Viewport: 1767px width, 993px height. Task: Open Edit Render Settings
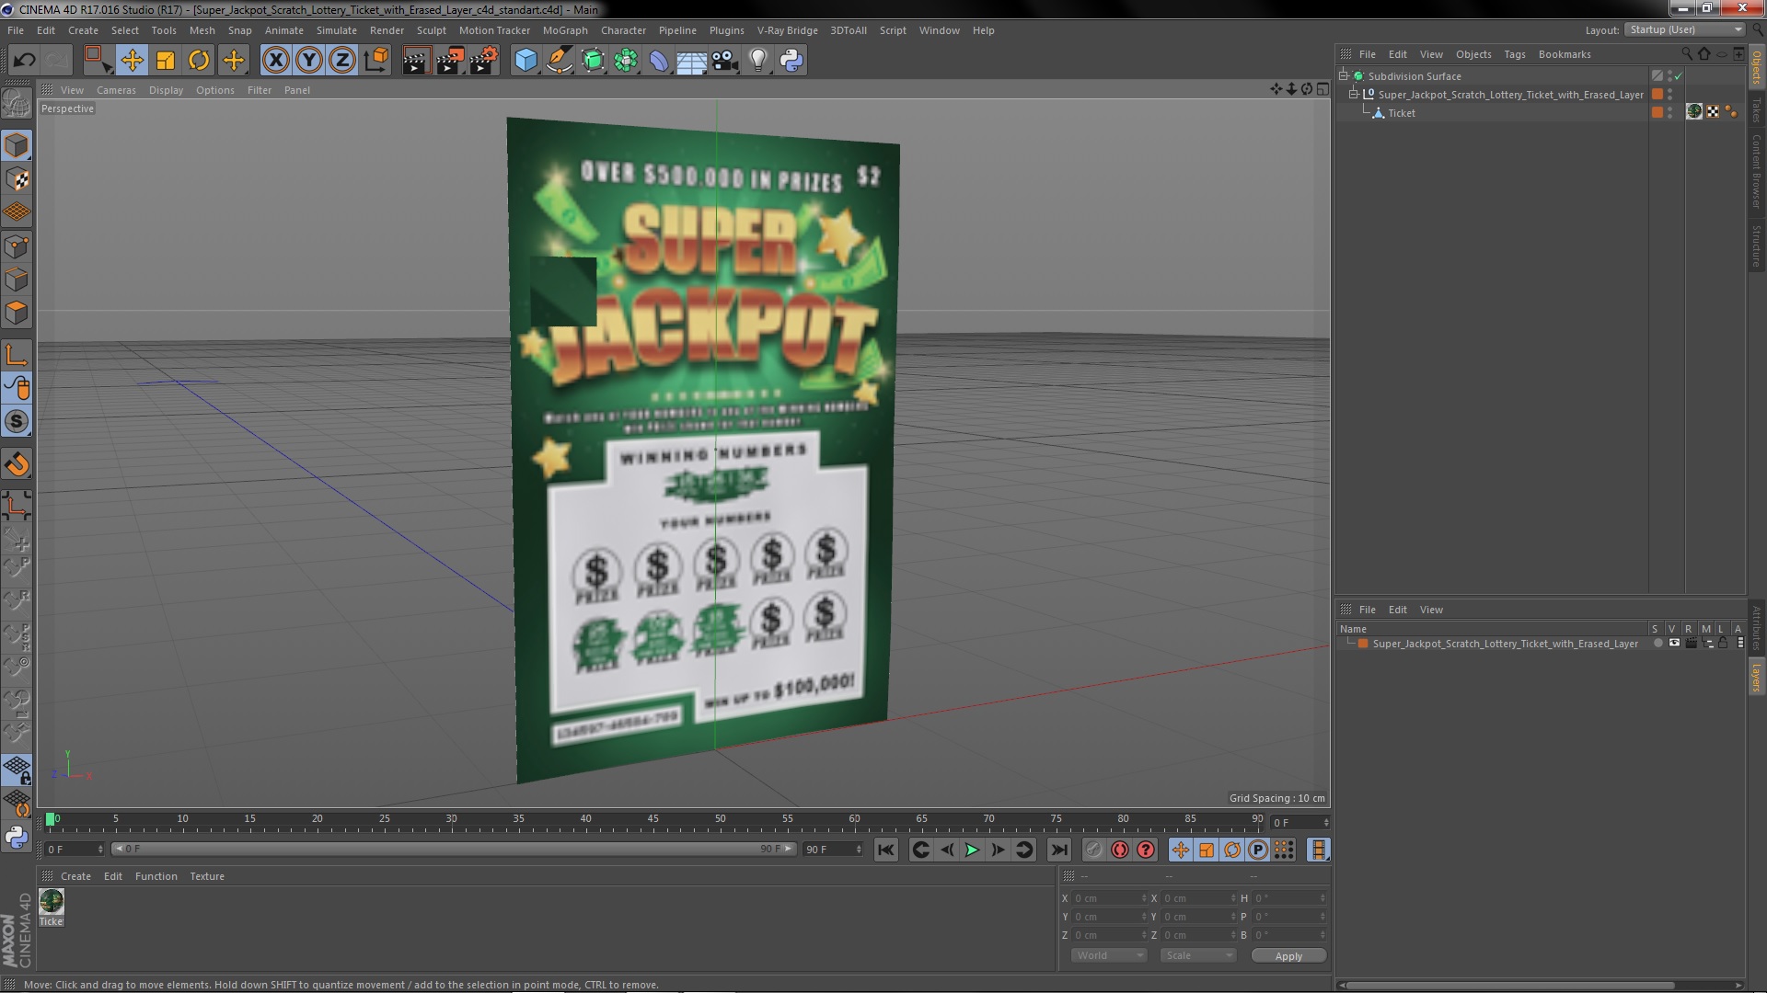click(484, 61)
